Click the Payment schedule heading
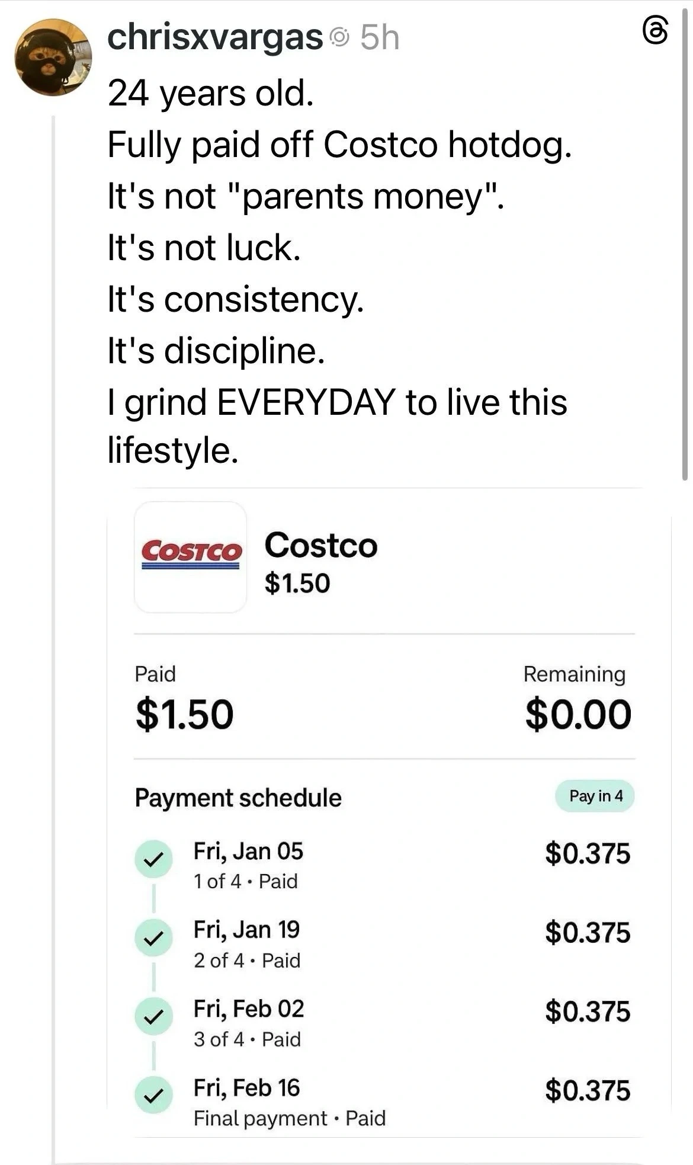 tap(238, 798)
